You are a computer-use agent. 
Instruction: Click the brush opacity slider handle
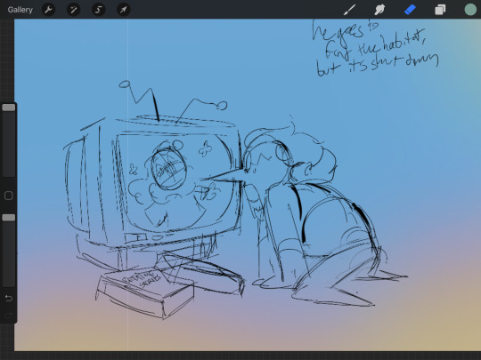(9, 218)
